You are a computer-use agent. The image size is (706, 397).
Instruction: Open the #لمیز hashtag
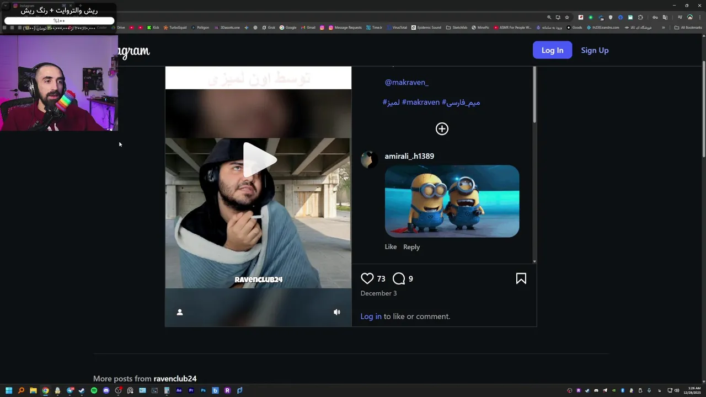[x=391, y=102]
